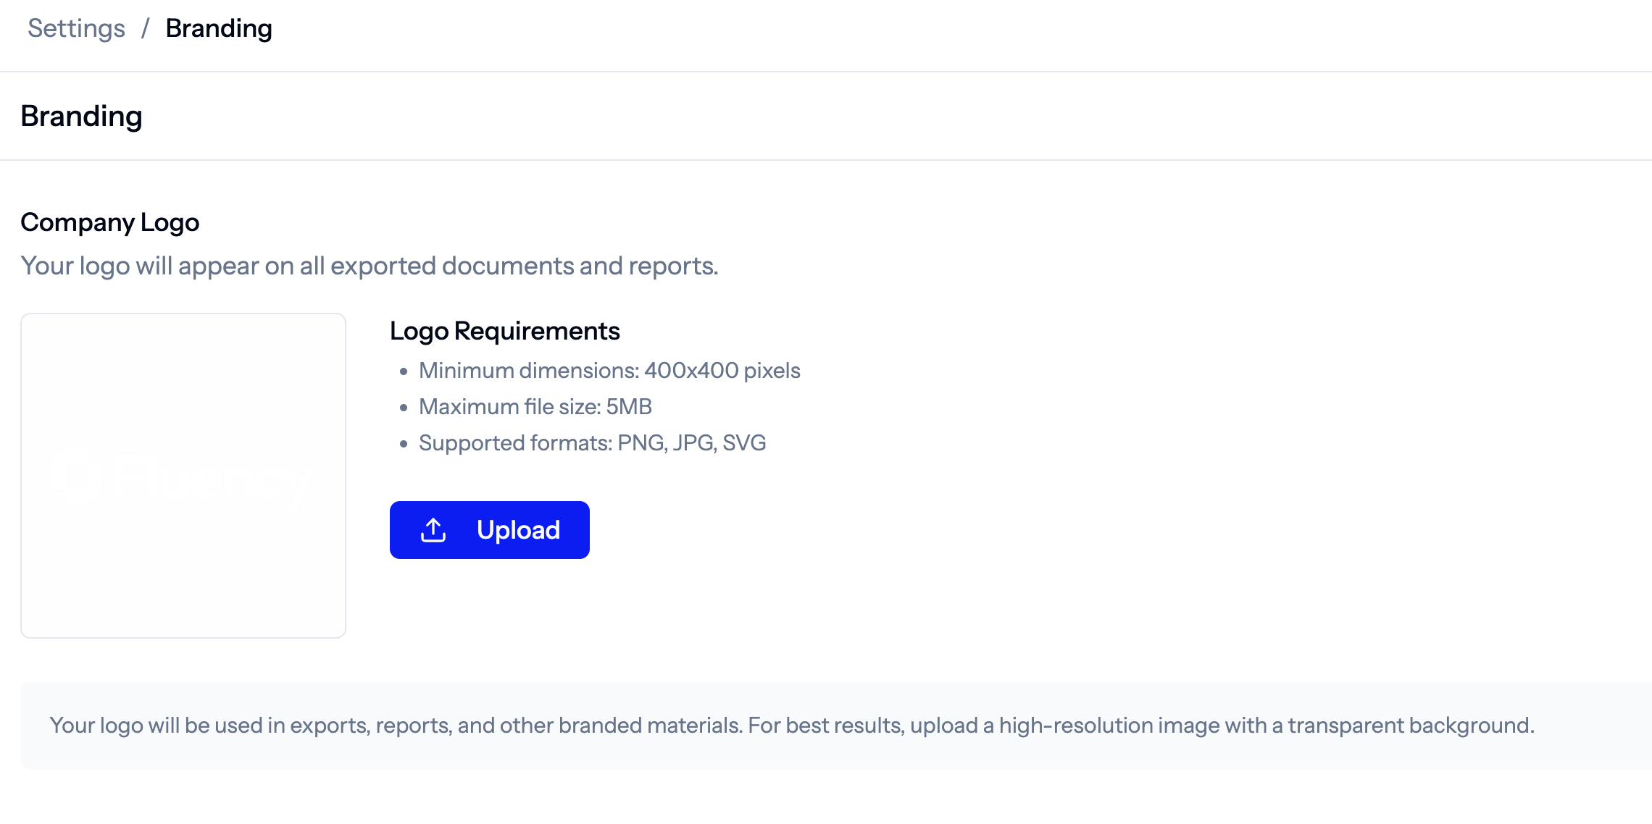Viewport: 1652px width, 824px height.
Task: Click the upload arrow icon
Action: 433,530
